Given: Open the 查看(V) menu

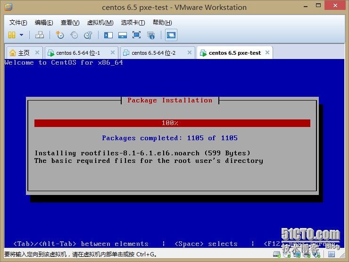Looking at the screenshot, I should [x=70, y=23].
